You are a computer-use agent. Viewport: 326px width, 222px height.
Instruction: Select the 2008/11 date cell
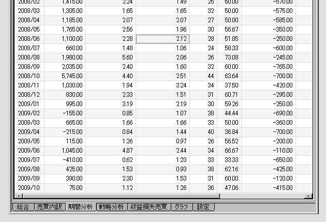pyautogui.click(x=29, y=85)
